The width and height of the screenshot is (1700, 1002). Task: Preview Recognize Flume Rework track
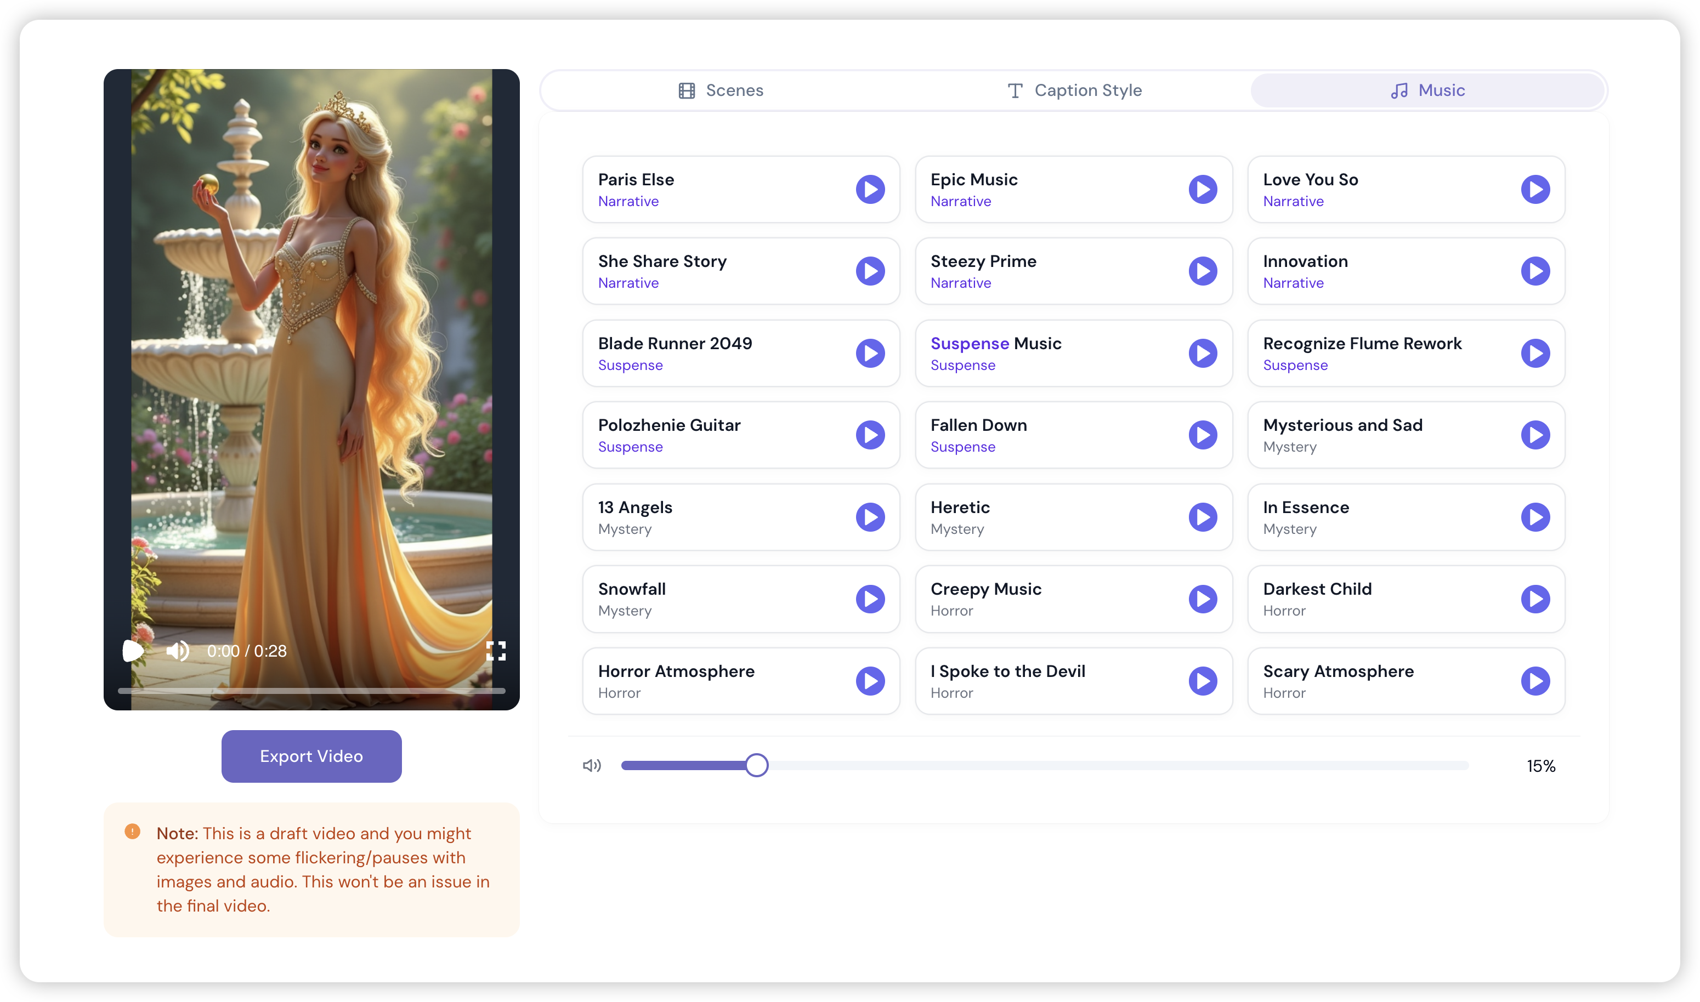tap(1534, 353)
